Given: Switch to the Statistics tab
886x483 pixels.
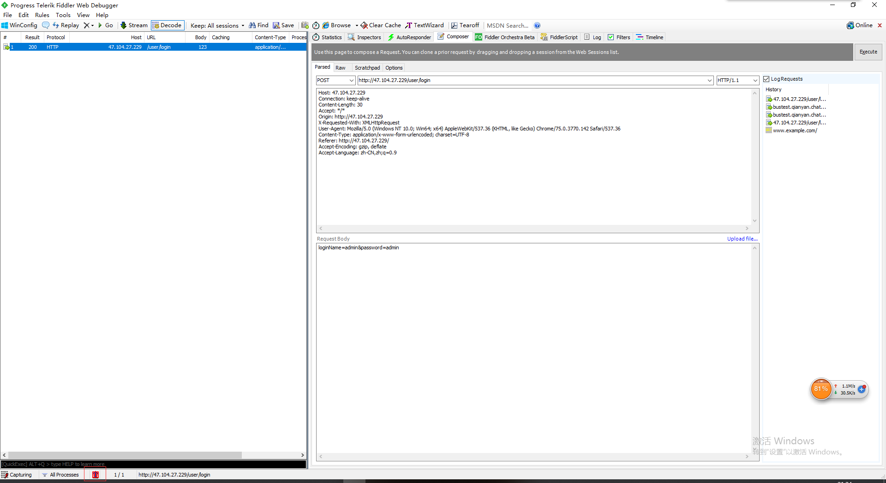Looking at the screenshot, I should pyautogui.click(x=327, y=37).
